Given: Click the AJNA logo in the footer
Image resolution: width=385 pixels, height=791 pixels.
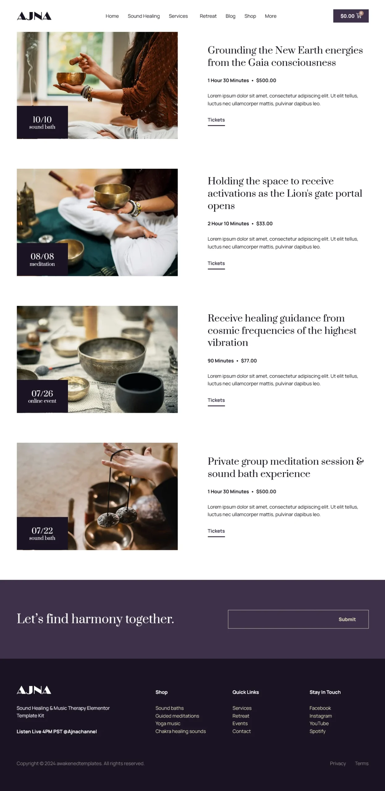Looking at the screenshot, I should pyautogui.click(x=34, y=690).
